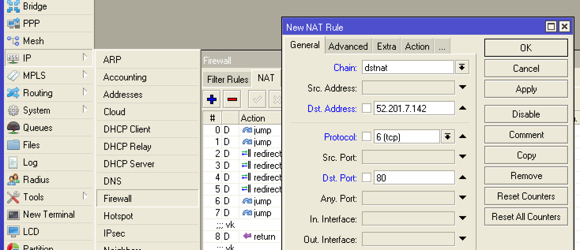Click the Queues icon in sidebar
Image resolution: width=580 pixels, height=250 pixels.
13,128
